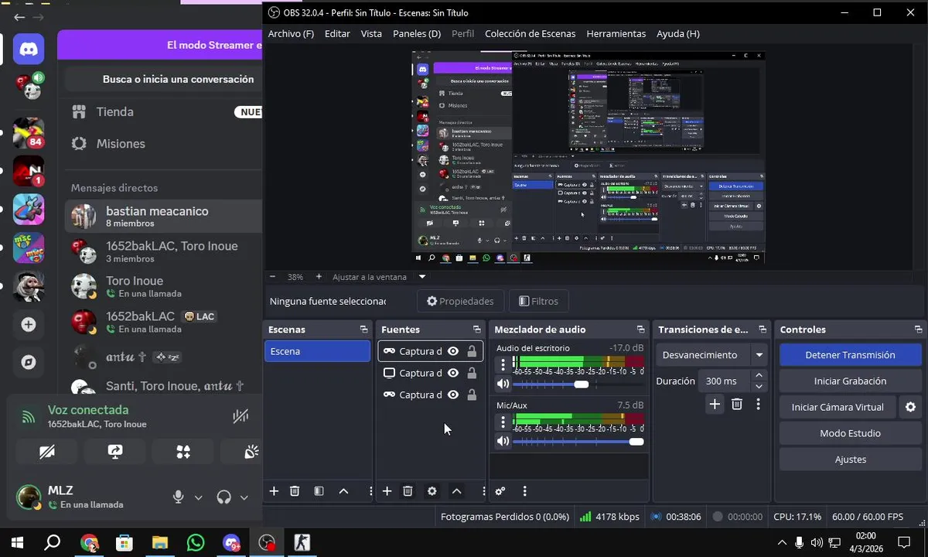The width and height of the screenshot is (928, 557).
Task: Enable Modo Estudio
Action: (x=850, y=433)
